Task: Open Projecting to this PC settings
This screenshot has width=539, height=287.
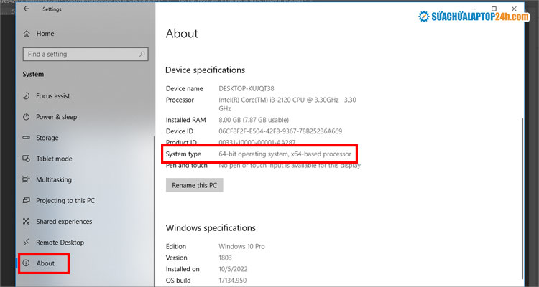Action: tap(65, 201)
